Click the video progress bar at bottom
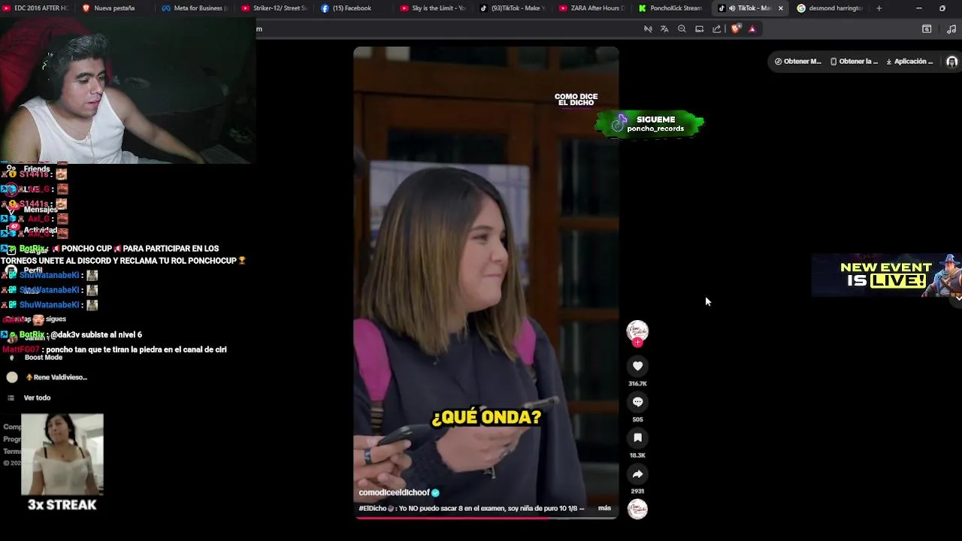The width and height of the screenshot is (962, 541). click(486, 517)
